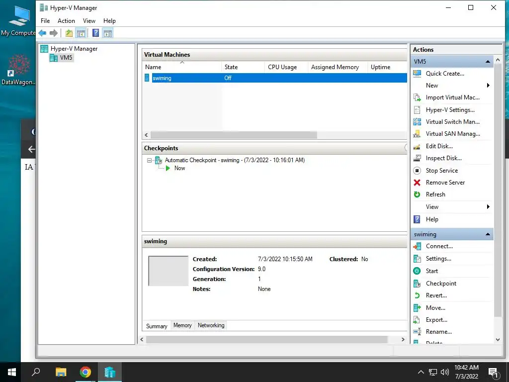Click Refresh action in Actions pane

(x=435, y=194)
